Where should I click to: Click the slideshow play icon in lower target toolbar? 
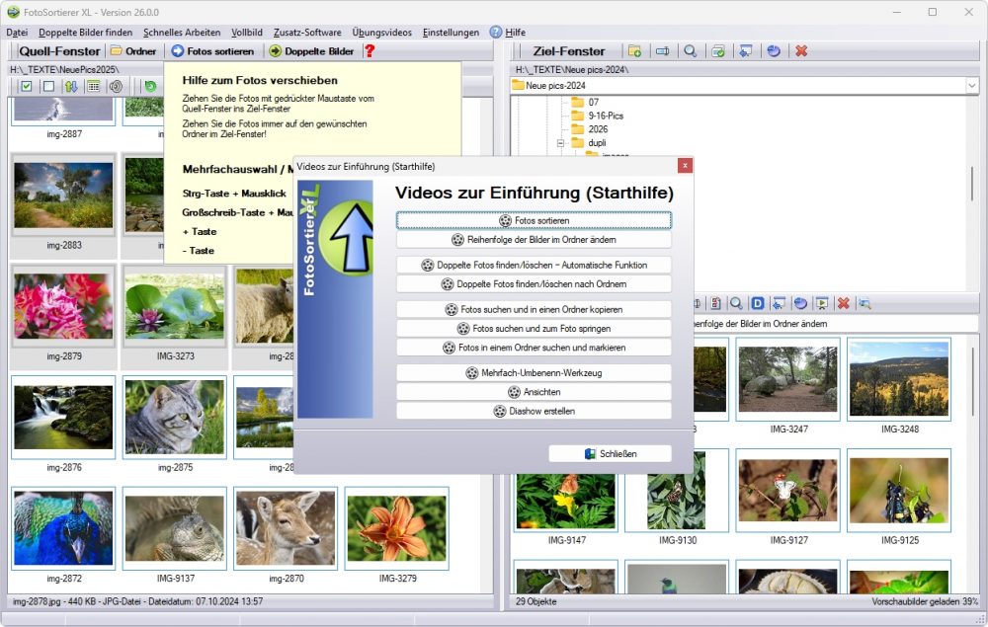(x=822, y=303)
